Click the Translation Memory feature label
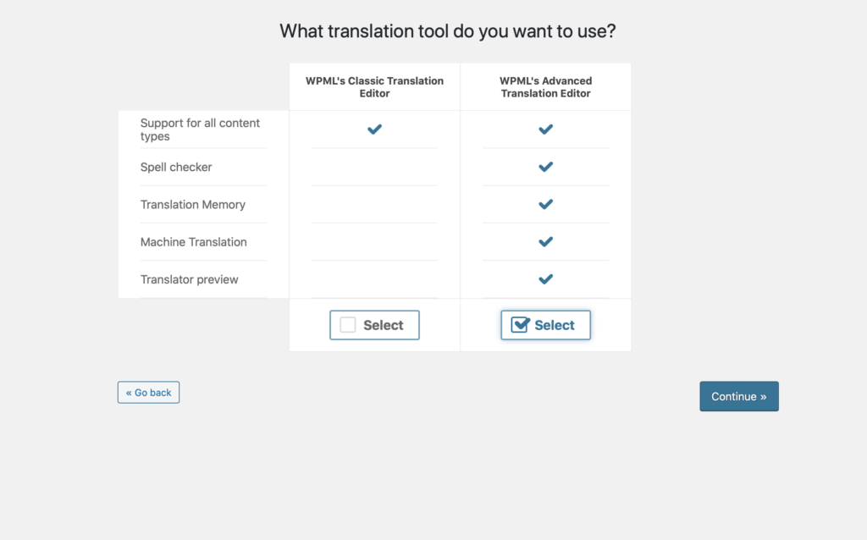Viewport: 867px width, 540px height. pyautogui.click(x=192, y=205)
